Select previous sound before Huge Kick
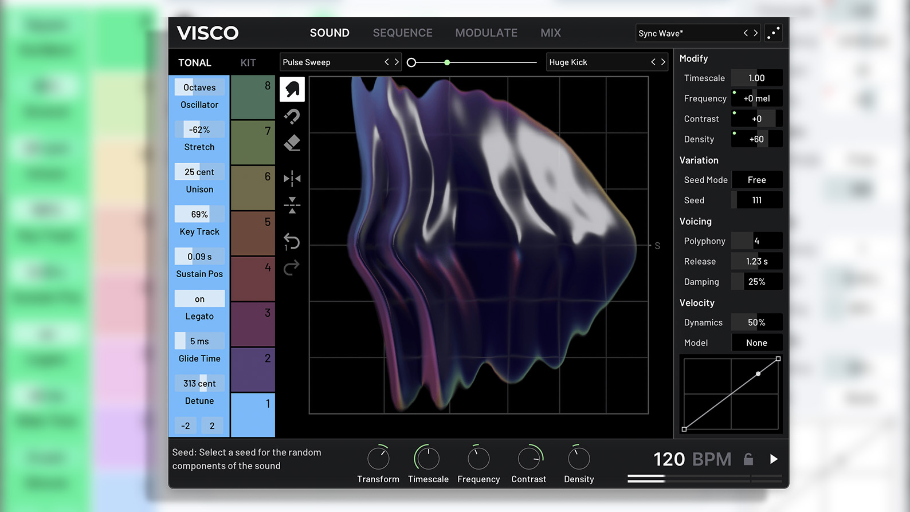The image size is (910, 512). tap(653, 62)
